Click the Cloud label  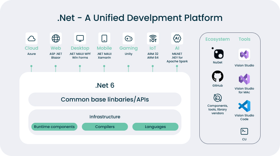31,48
